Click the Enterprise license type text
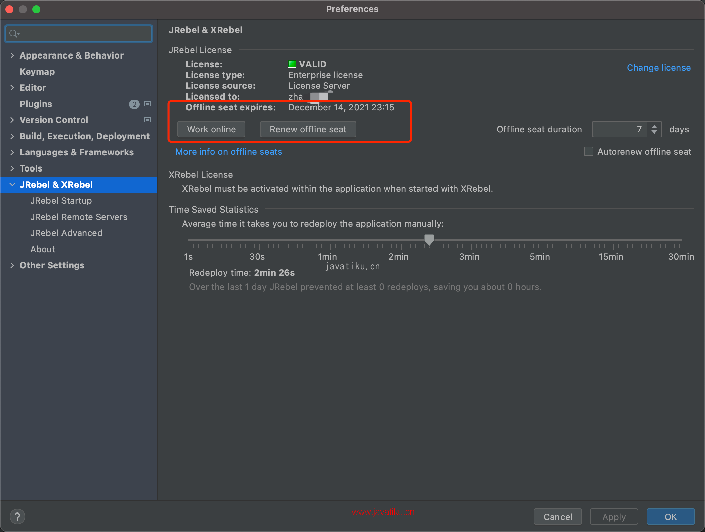This screenshot has height=532, width=705. 325,75
